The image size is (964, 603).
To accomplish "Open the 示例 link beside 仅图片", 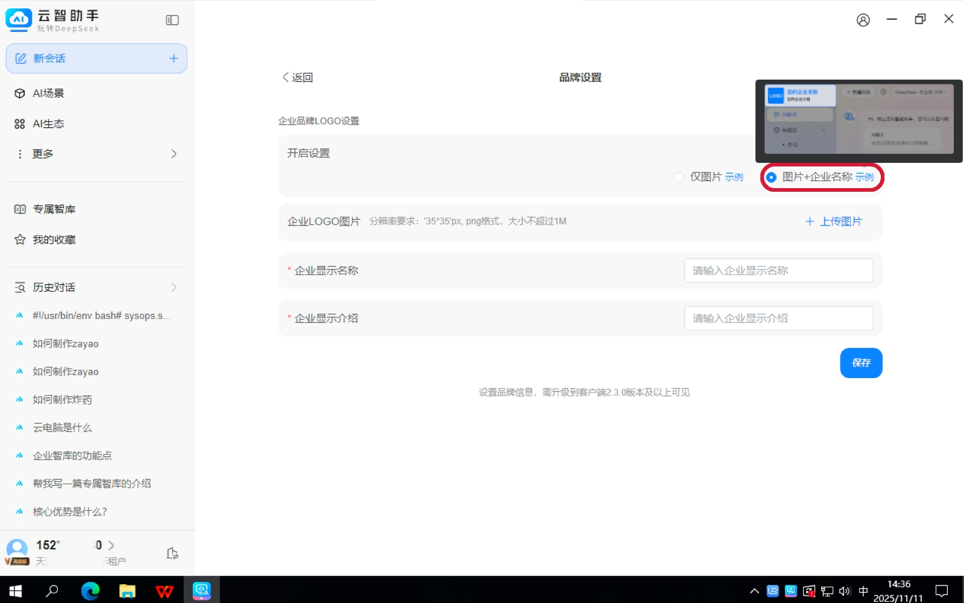I will click(x=734, y=177).
